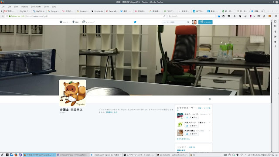Screen dimensions: 279x157
Task: Open the History menu
Action: (24, 7)
